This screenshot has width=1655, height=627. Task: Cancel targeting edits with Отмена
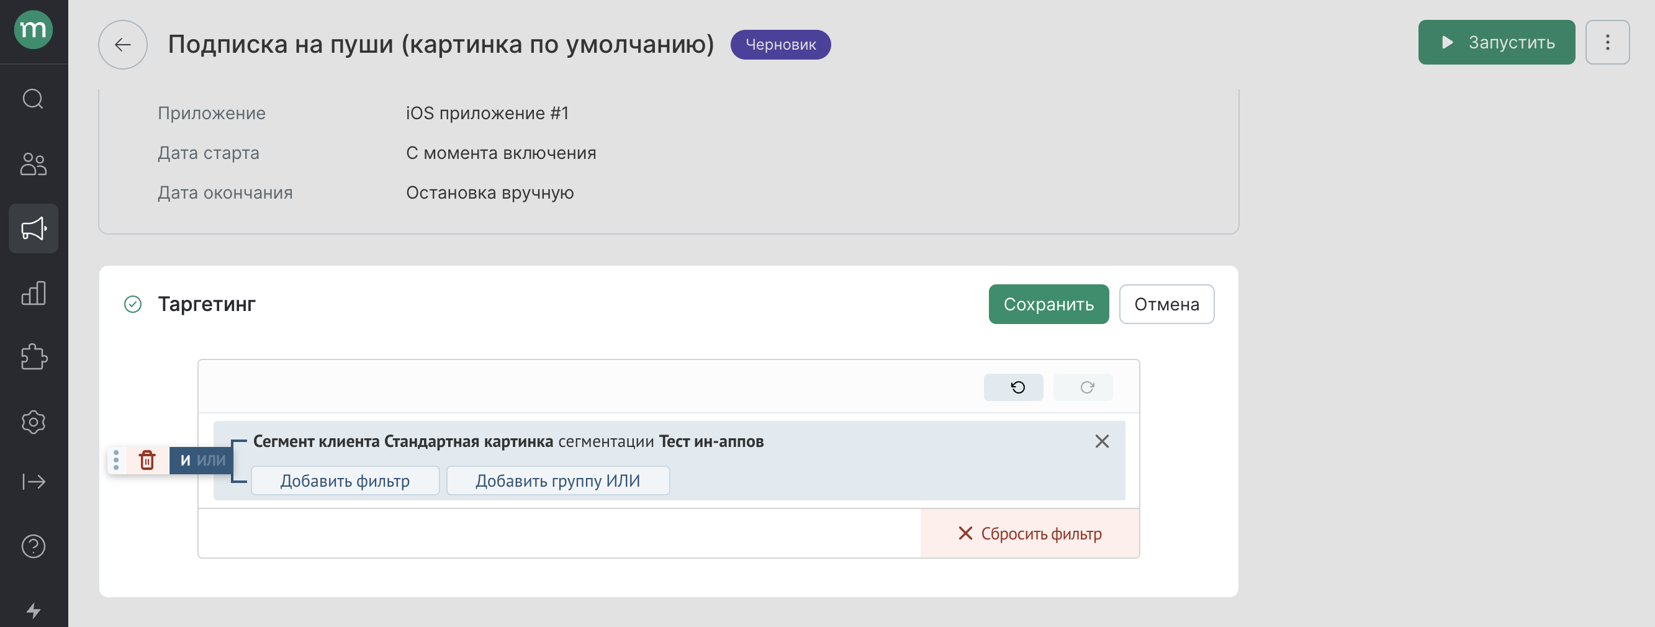pyautogui.click(x=1166, y=305)
